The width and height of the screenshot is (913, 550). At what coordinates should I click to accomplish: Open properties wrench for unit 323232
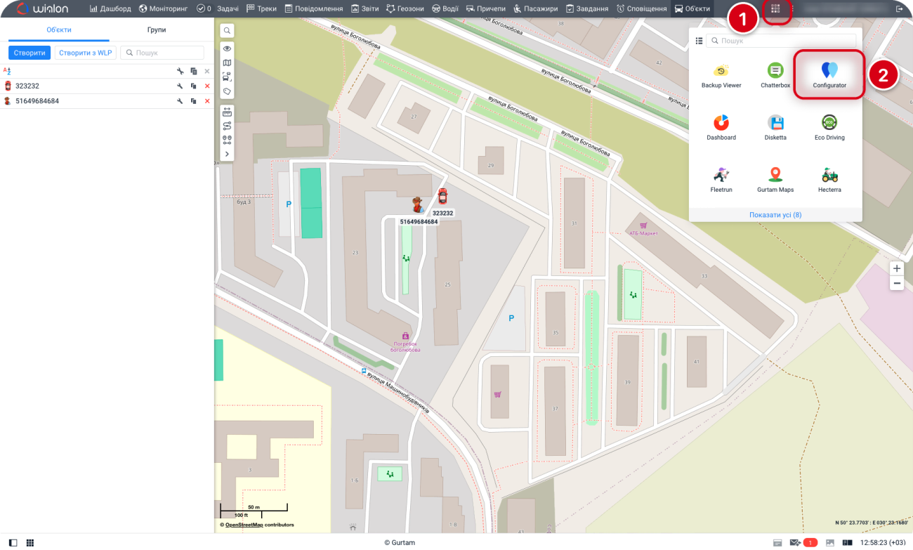point(180,86)
